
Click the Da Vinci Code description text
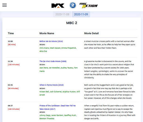tap(109, 70)
